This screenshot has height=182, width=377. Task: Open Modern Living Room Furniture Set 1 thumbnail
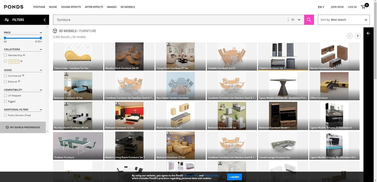[129, 145]
